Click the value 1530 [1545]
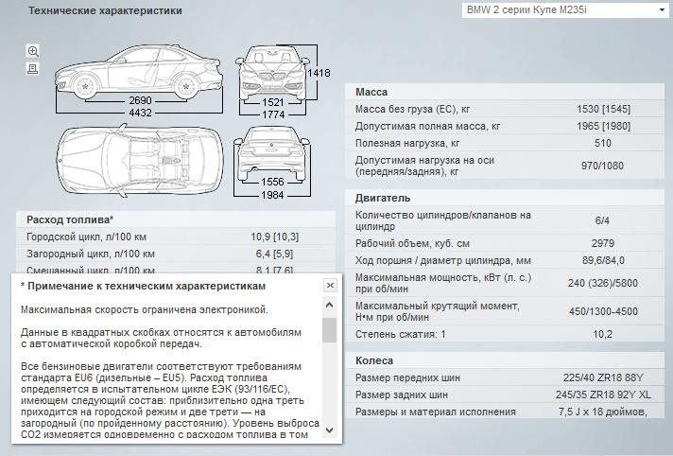 603,109
